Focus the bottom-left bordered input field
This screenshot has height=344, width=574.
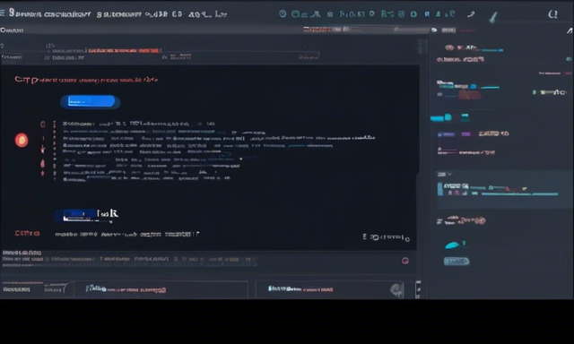(161, 289)
